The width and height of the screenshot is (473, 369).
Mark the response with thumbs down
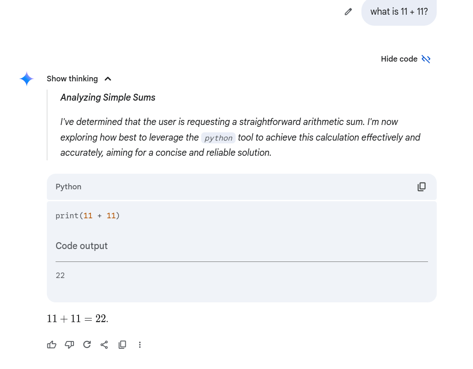[x=69, y=345]
